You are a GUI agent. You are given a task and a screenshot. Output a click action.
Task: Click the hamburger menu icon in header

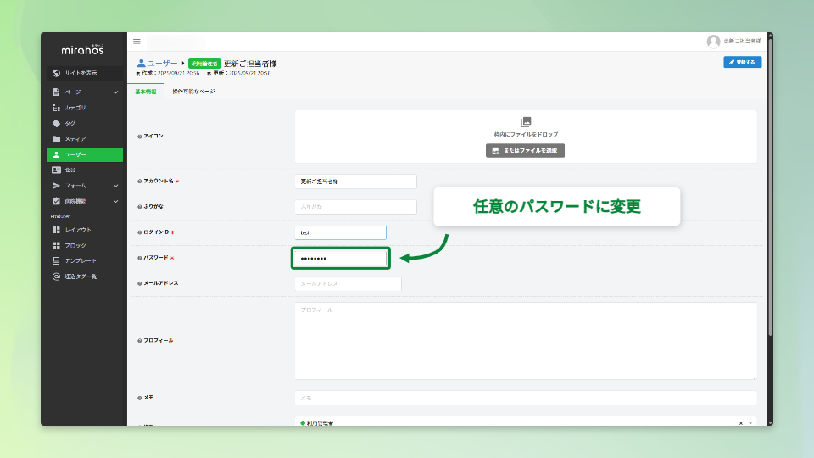pyautogui.click(x=137, y=42)
